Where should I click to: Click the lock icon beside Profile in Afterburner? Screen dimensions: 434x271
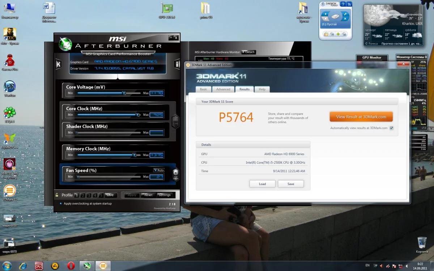tap(57, 195)
